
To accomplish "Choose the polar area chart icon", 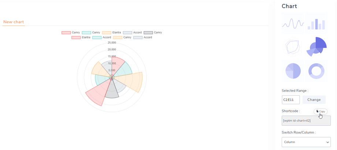I will pyautogui.click(x=316, y=47).
